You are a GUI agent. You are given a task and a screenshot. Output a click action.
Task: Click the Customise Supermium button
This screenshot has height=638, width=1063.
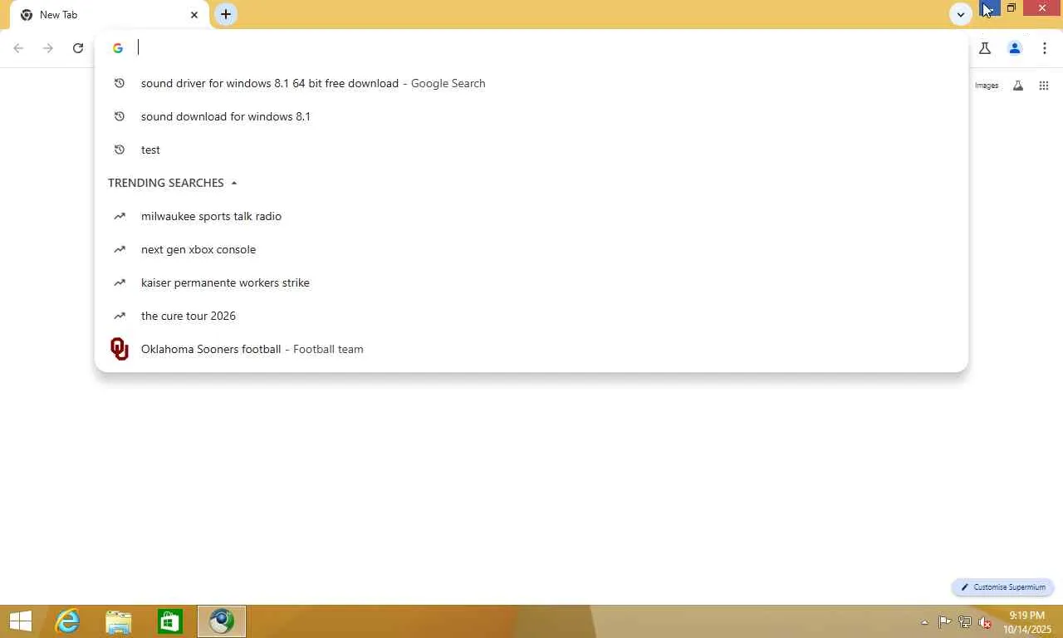pyautogui.click(x=1003, y=587)
